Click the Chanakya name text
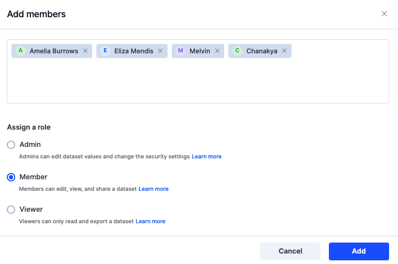The width and height of the screenshot is (398, 264). click(x=262, y=51)
